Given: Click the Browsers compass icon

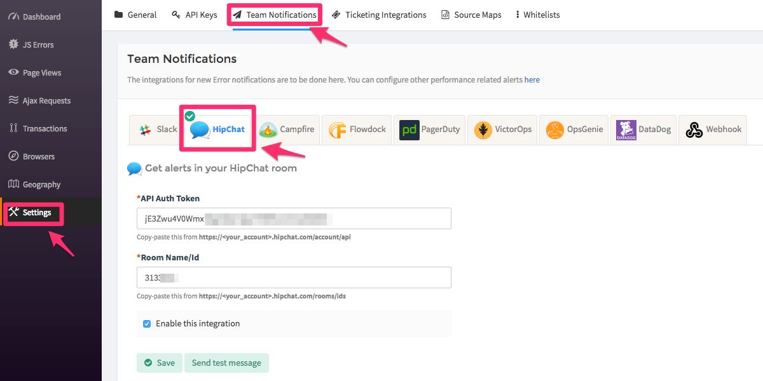Looking at the screenshot, I should pyautogui.click(x=13, y=156).
